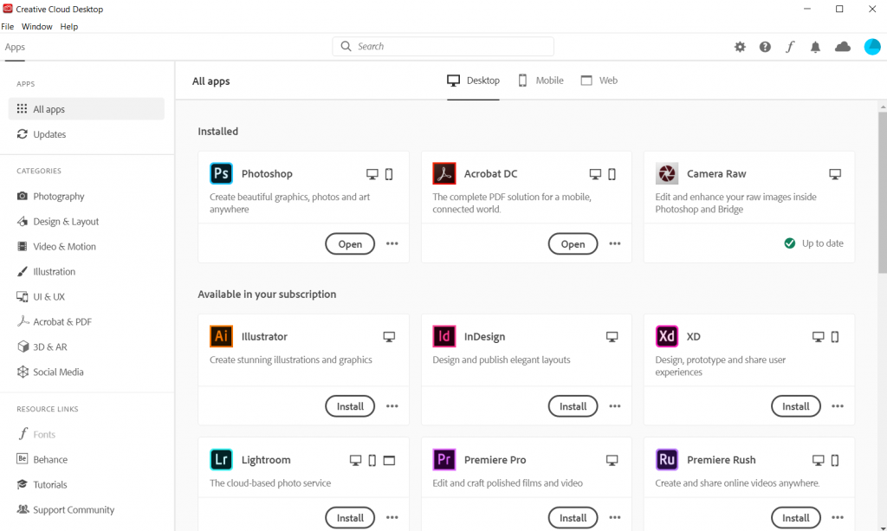Select the Apps top tab
This screenshot has height=531, width=887.
[15, 47]
